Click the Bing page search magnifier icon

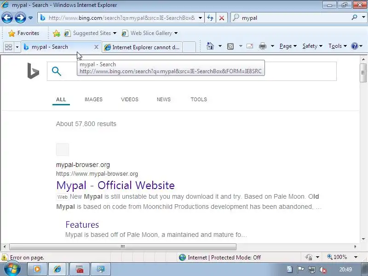click(x=56, y=71)
